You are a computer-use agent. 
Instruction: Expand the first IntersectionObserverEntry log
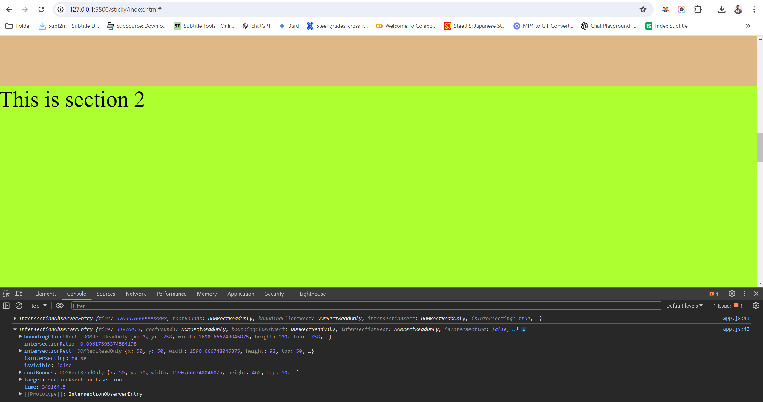pos(15,318)
